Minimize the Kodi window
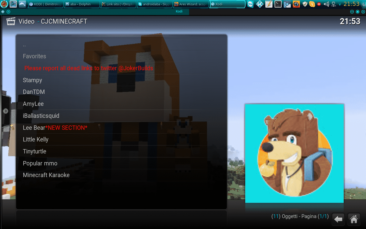The height and width of the screenshot is (229, 366). pyautogui.click(x=352, y=12)
